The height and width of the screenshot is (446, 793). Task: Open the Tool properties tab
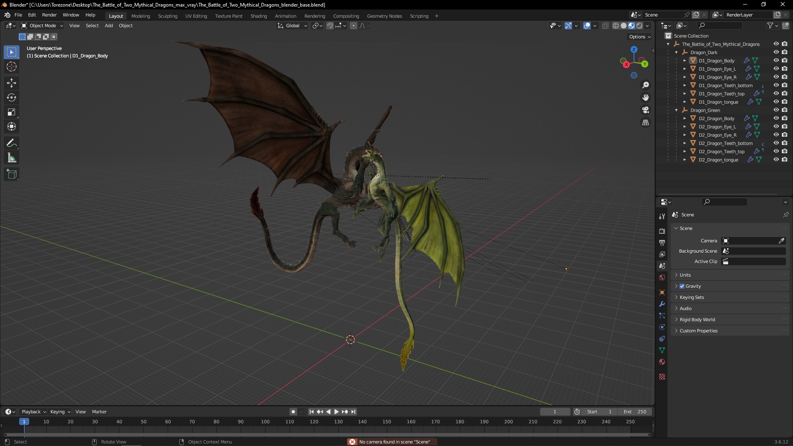point(662,216)
